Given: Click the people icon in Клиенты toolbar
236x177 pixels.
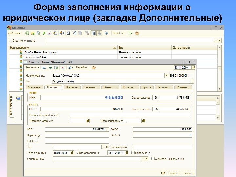Looking at the screenshot, I should click(62, 33).
